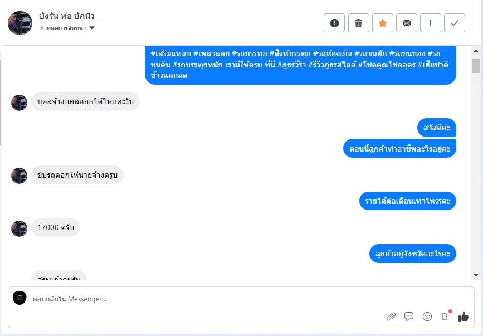Expand the conversation assignment dropdown arrow
The width and height of the screenshot is (483, 336).
pyautogui.click(x=92, y=28)
